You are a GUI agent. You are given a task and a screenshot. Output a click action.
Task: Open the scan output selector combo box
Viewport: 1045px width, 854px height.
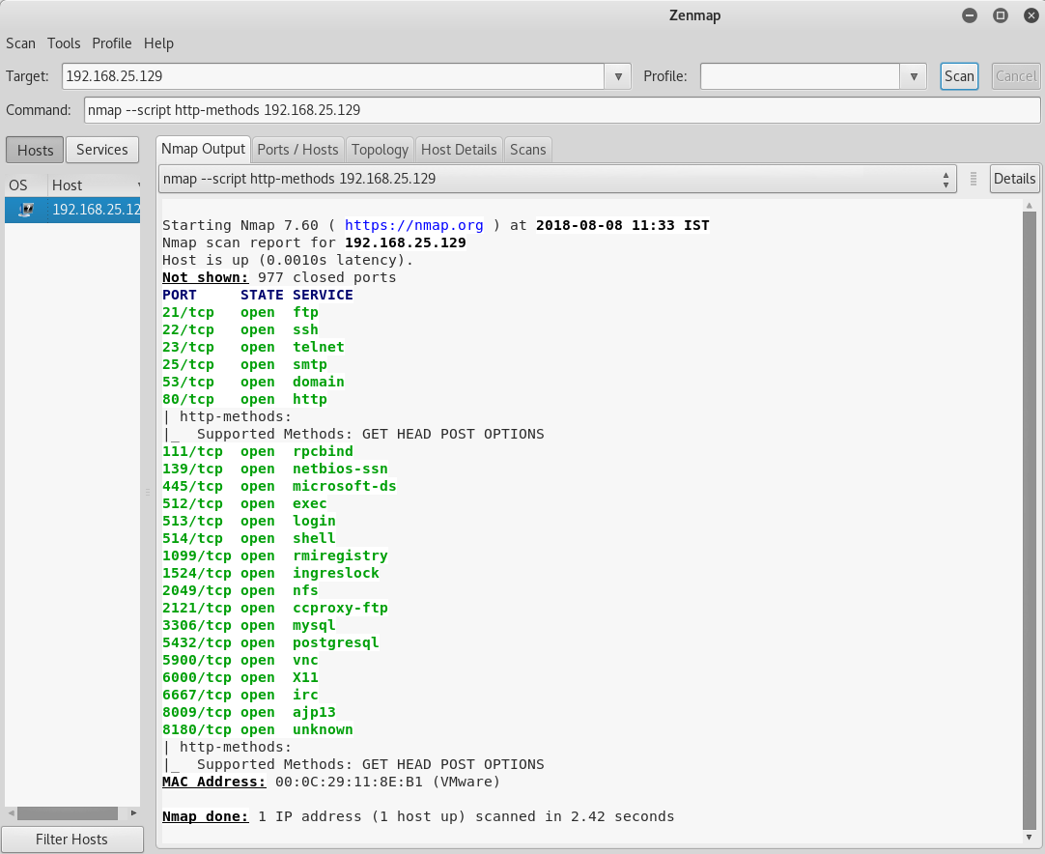pos(557,179)
